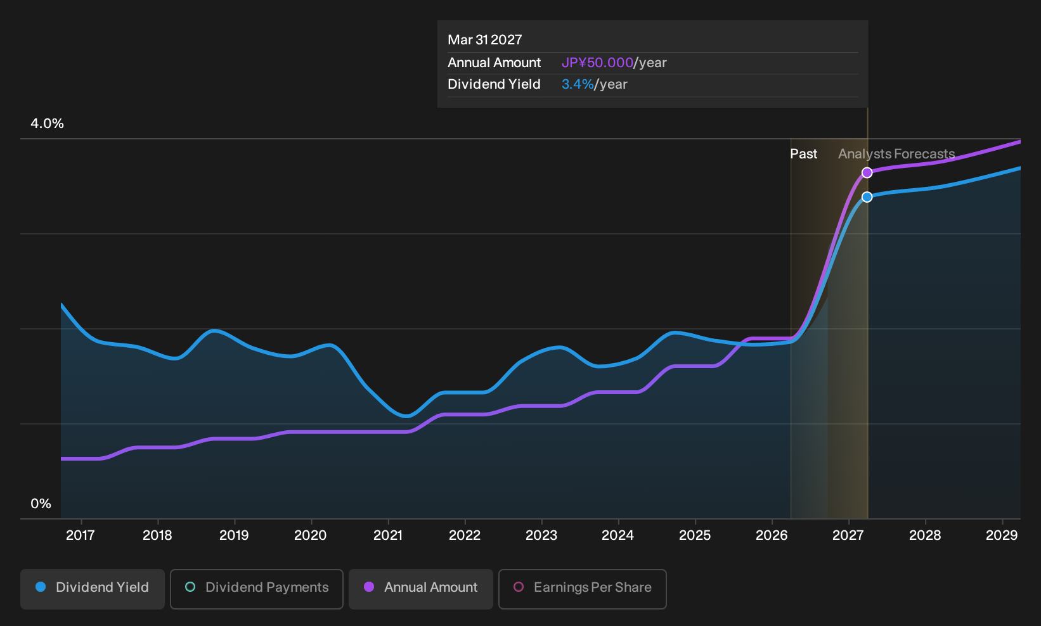Select the blue Dividend Yield data point marker
Screen dimensions: 1041x626
[x=867, y=197]
